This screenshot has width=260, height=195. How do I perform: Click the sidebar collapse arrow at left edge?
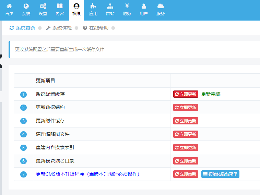(1, 61)
